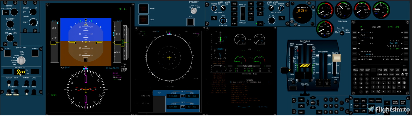Viewport: 412px width, 116px height.
Task: Click the ALT hold button
Action: [251, 19]
